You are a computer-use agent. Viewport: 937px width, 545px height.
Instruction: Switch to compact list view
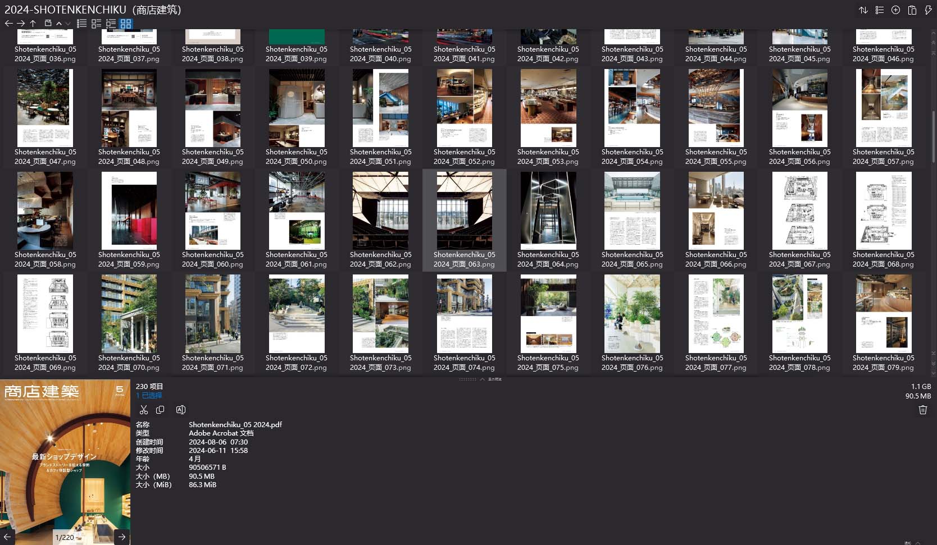coord(82,24)
